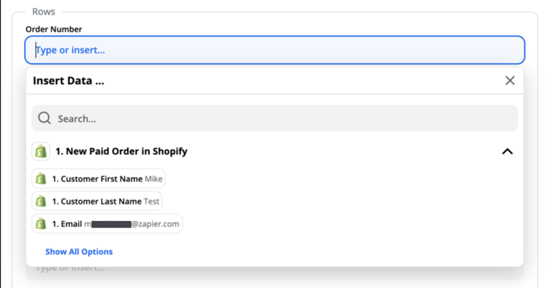The width and height of the screenshot is (551, 288).
Task: Focus the Search box in Insert Data
Action: click(275, 119)
